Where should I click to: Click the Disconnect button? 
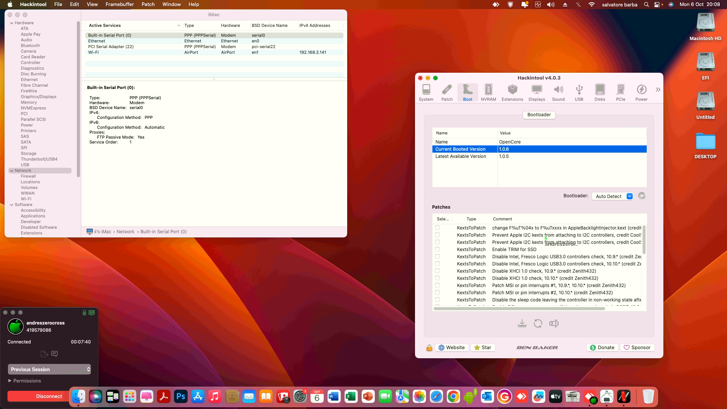pos(49,396)
